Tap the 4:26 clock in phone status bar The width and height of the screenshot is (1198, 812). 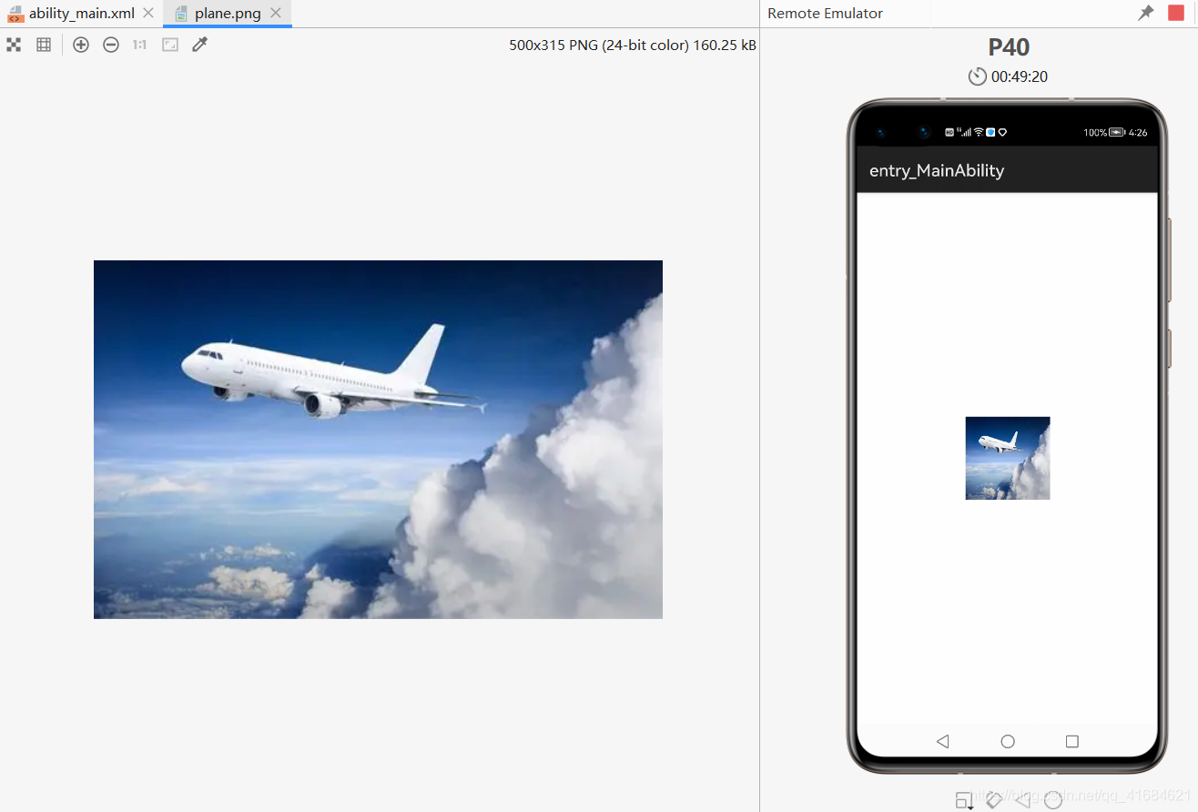click(1138, 132)
